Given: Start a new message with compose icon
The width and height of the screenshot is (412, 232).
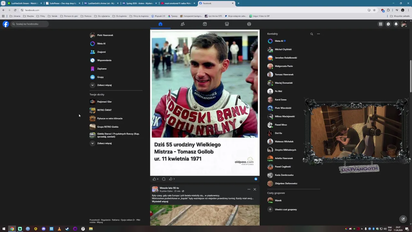Looking at the screenshot, I should [x=403, y=219].
